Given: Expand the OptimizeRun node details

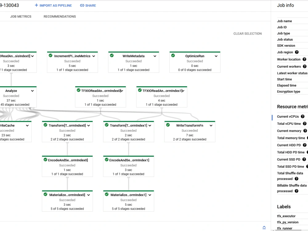Looking at the screenshot, I should pyautogui.click(x=216, y=56).
